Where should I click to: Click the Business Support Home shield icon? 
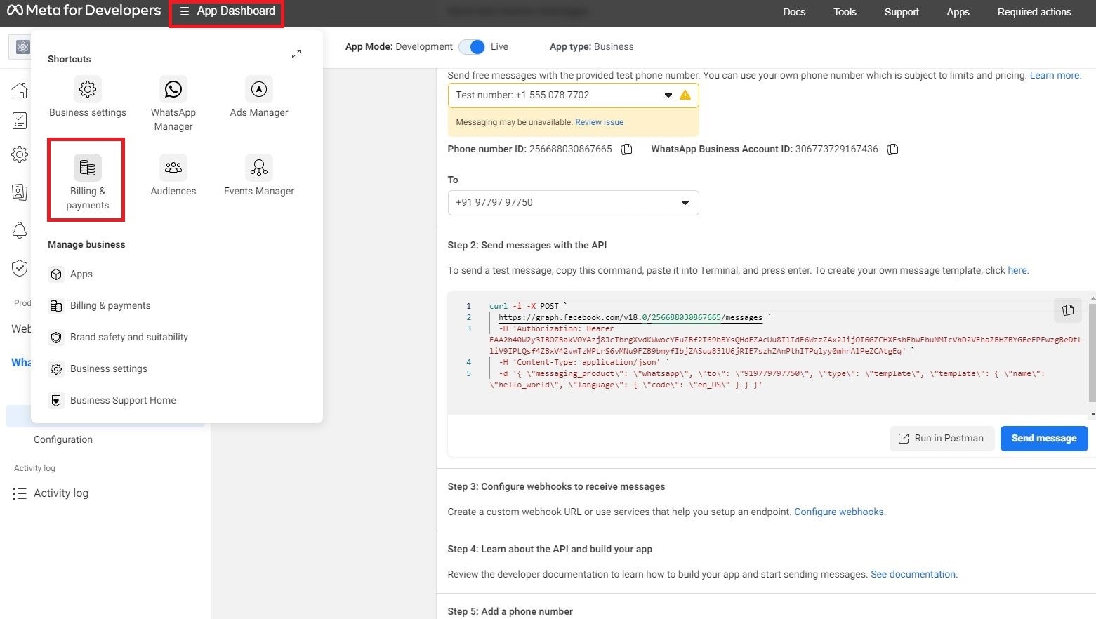tap(56, 401)
